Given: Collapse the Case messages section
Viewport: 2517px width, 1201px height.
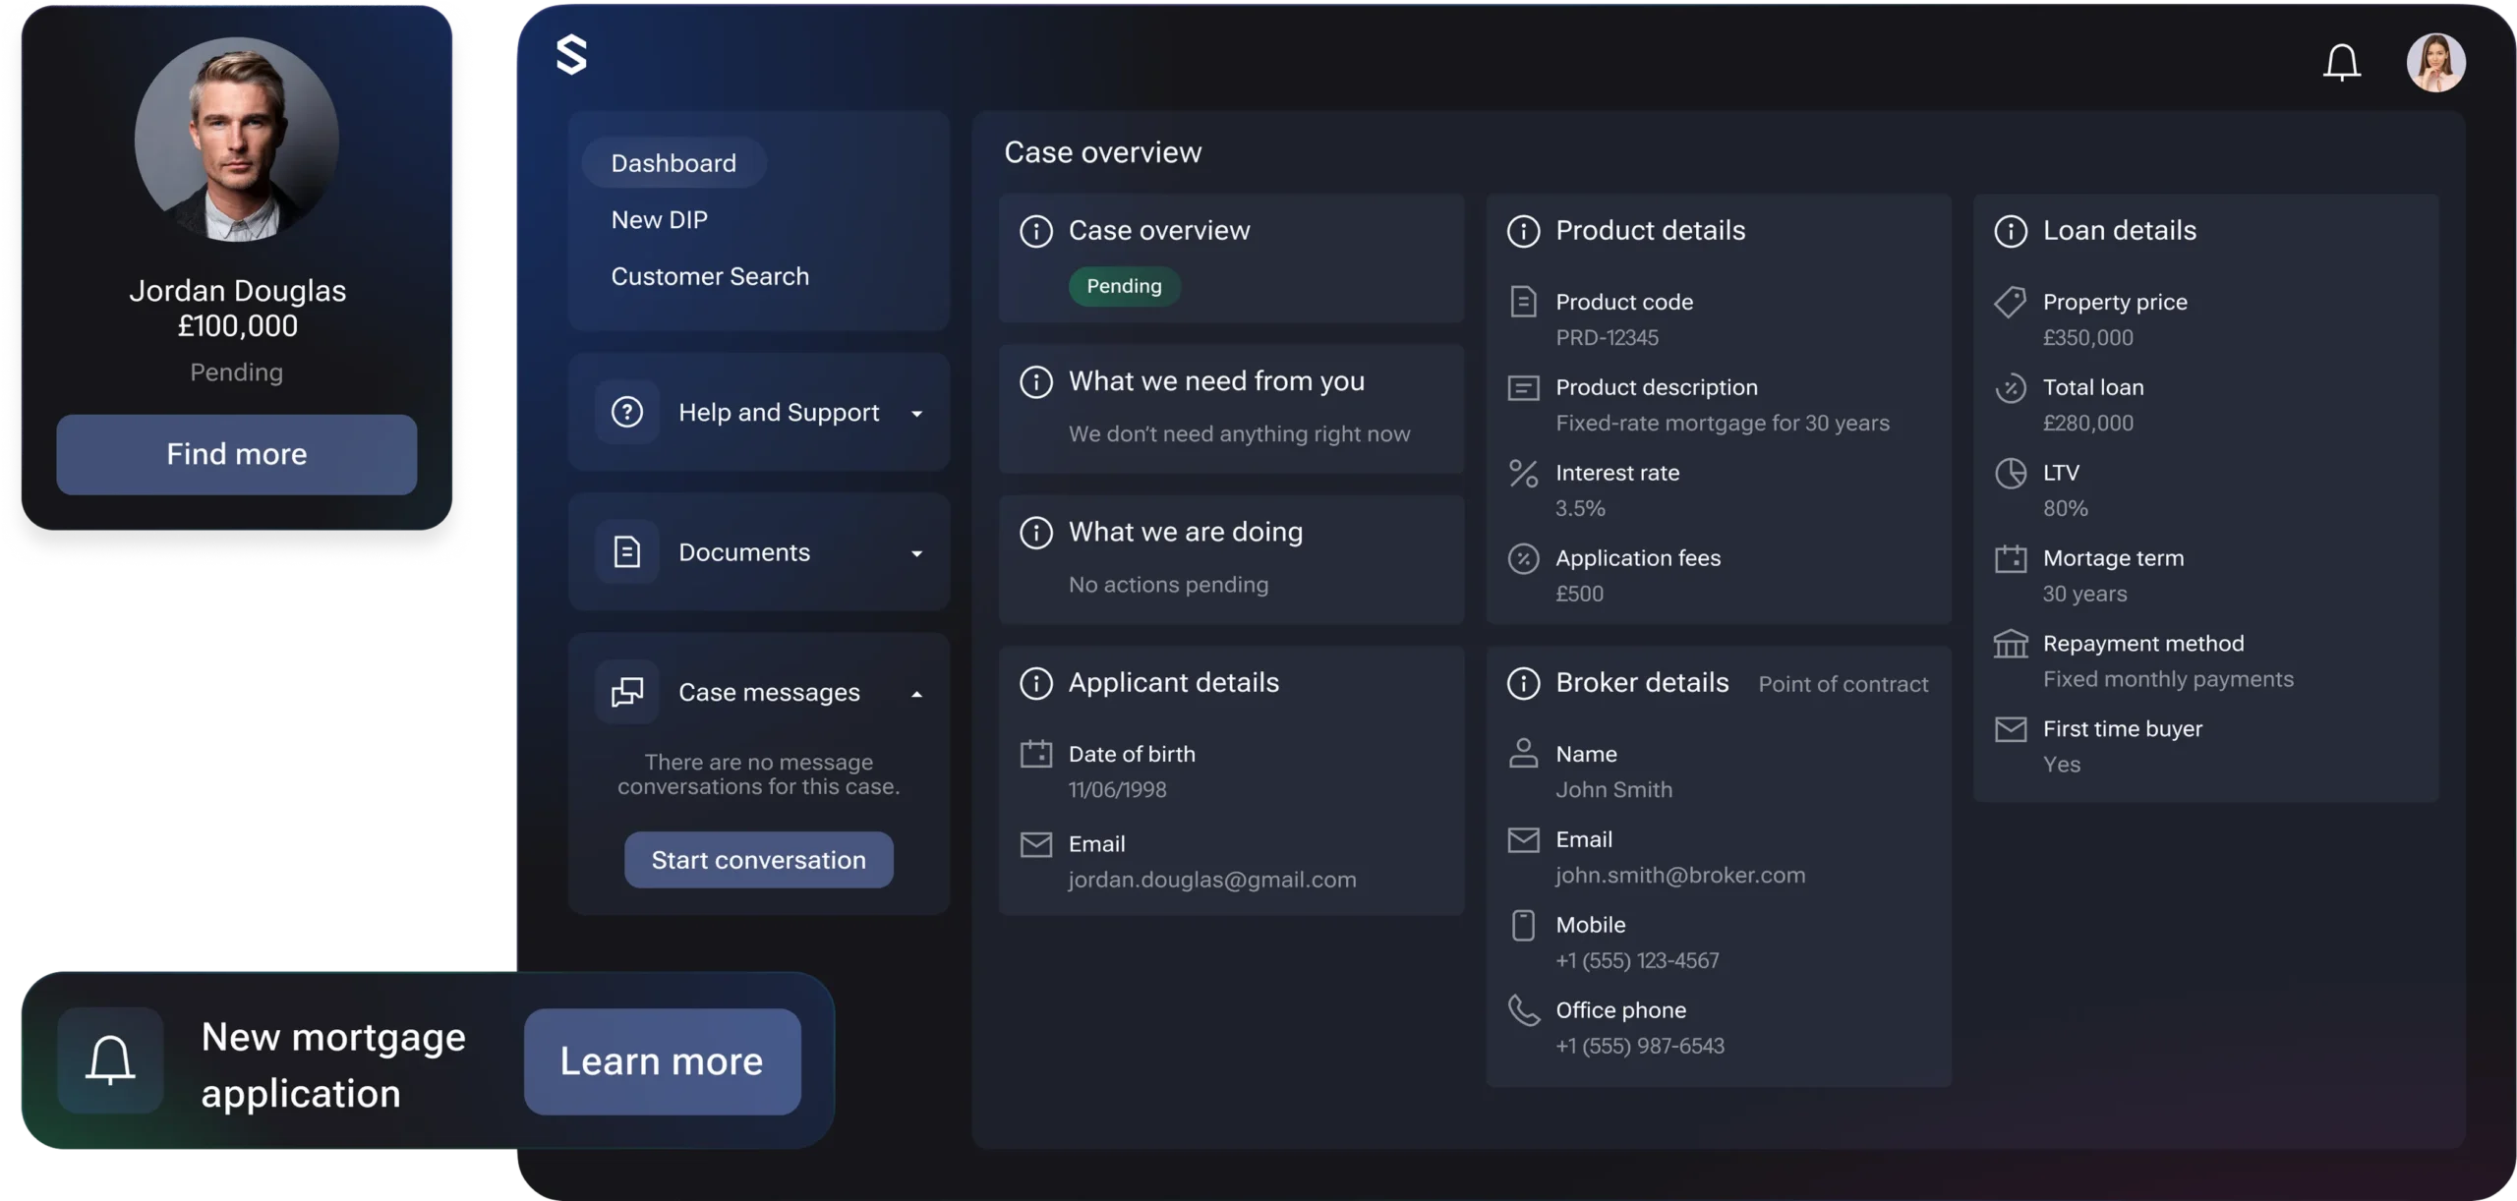Looking at the screenshot, I should (916, 694).
